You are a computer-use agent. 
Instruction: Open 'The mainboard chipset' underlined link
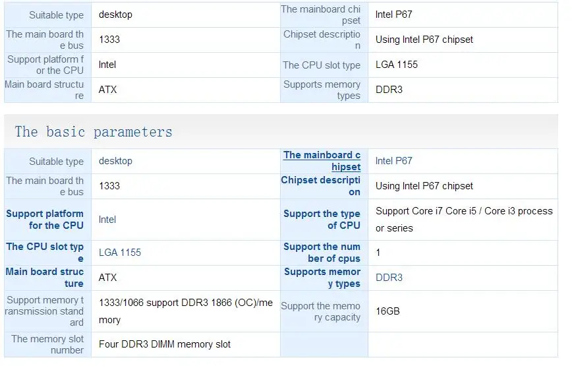coord(322,161)
